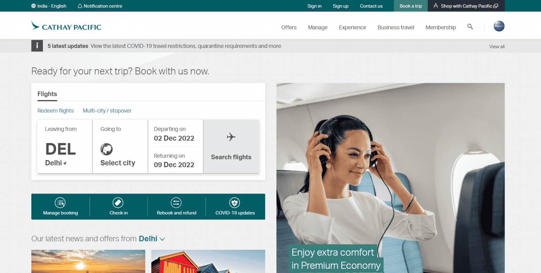Open the Check in icon
Screen dimensions: 541x273
[118, 202]
